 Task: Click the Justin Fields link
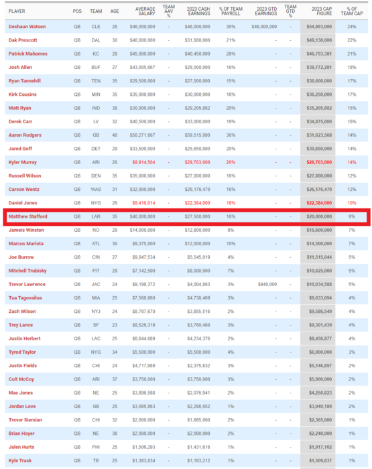tap(23, 366)
